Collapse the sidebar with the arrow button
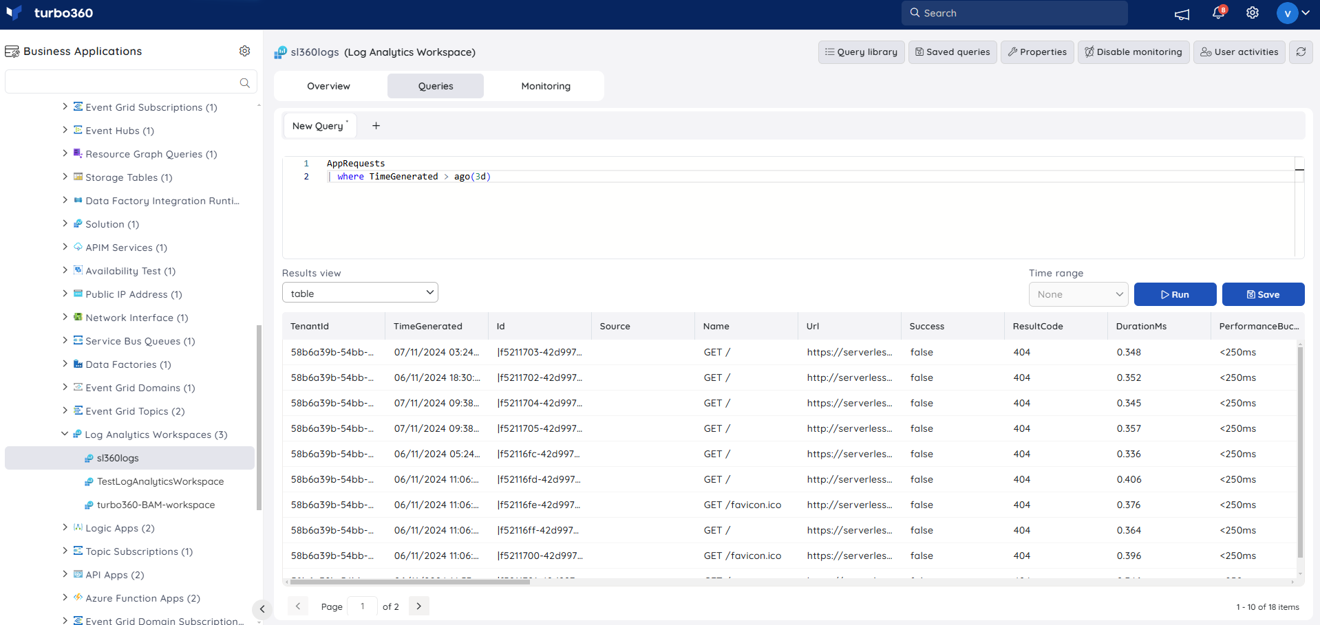The width and height of the screenshot is (1320, 625). point(262,608)
